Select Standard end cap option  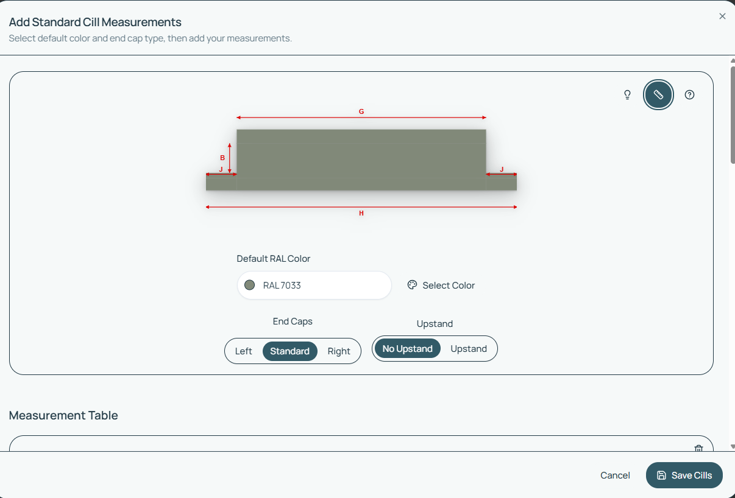[x=290, y=351]
